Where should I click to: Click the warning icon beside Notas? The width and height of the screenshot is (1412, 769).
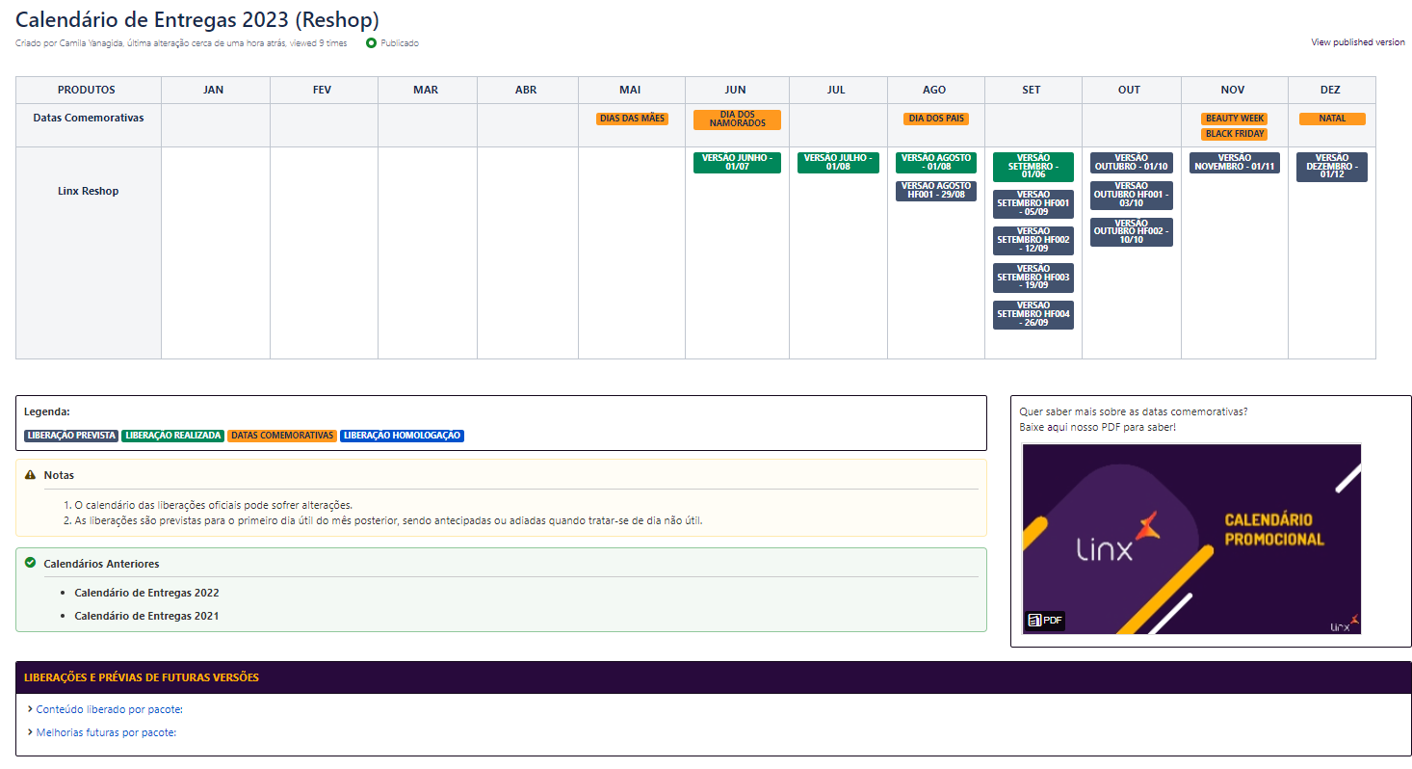click(30, 475)
